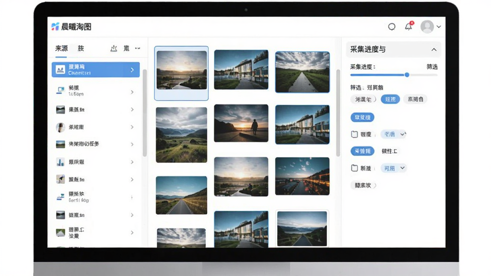The width and height of the screenshot is (491, 276).
Task: Click 筛选 at right of progress label
Action: coord(432,67)
